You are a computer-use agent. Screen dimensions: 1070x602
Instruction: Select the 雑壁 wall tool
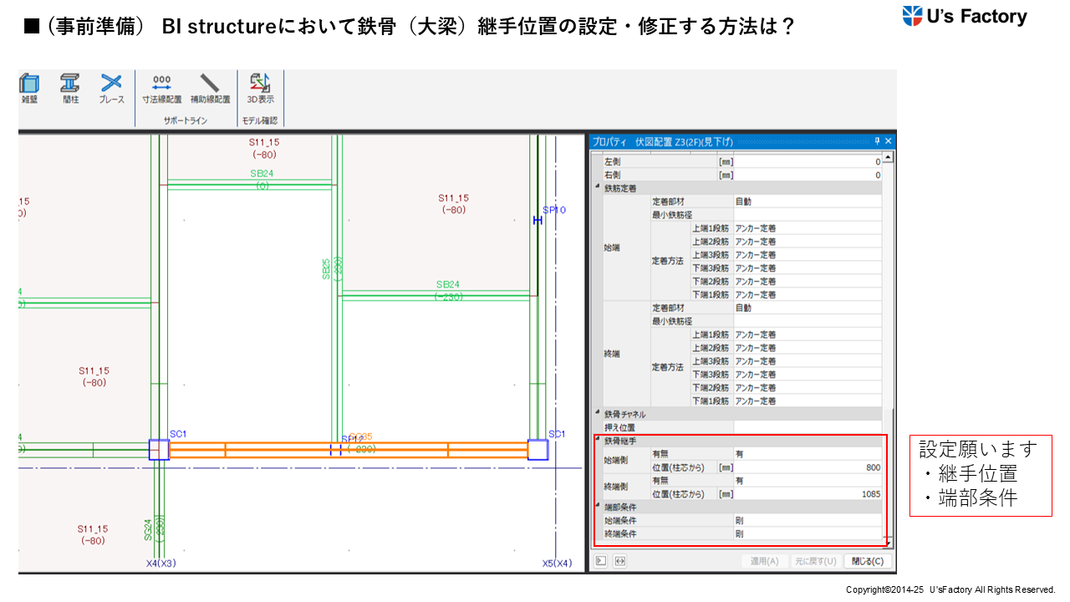point(29,88)
